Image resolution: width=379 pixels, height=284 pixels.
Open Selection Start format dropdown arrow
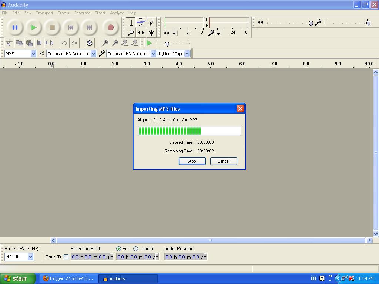(x=111, y=257)
